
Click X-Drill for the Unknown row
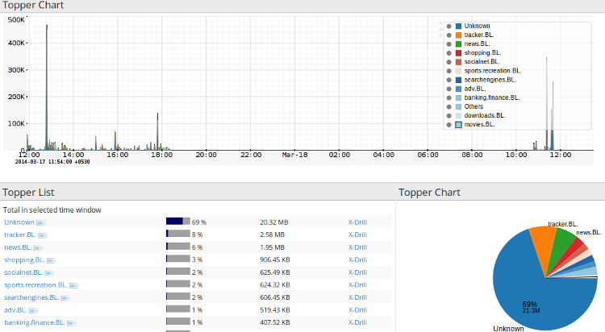(357, 222)
